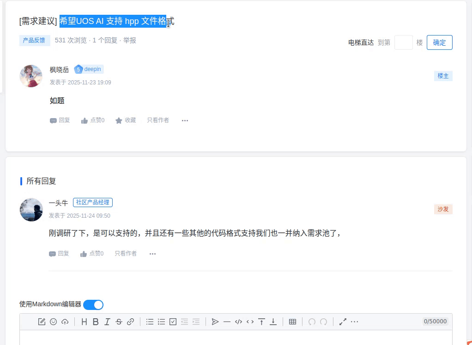The width and height of the screenshot is (472, 345).
Task: Click 只看作者 under 一头牛's reply
Action: point(126,254)
